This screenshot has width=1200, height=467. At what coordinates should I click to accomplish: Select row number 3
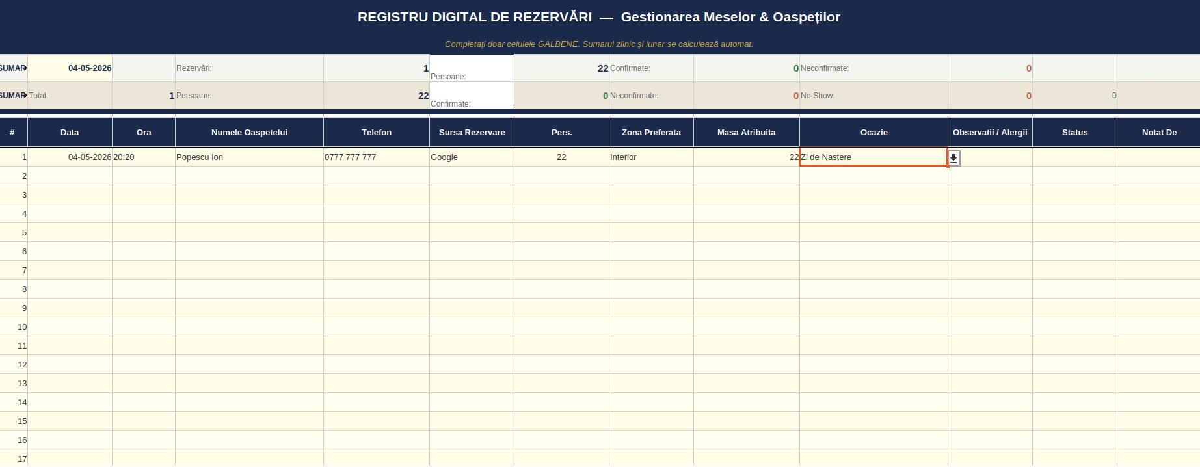click(x=14, y=194)
